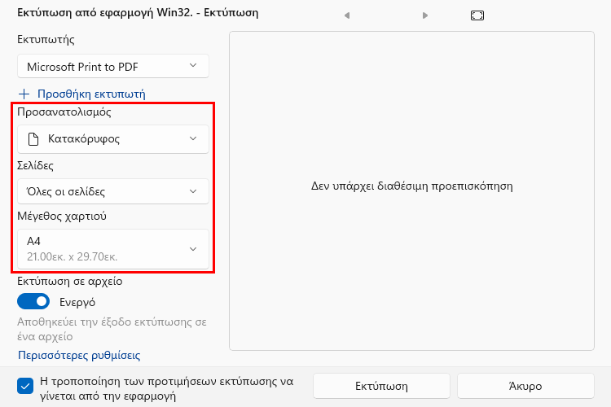611x407 pixels.
Task: Click the Άκυρο button
Action: click(525, 386)
